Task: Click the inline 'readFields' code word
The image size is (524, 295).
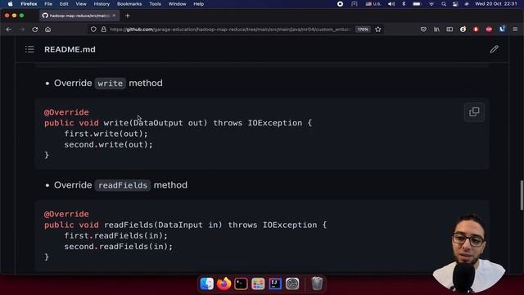Action: click(x=123, y=185)
